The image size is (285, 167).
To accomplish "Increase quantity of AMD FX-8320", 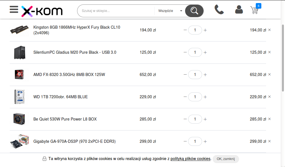I will pyautogui.click(x=205, y=75).
